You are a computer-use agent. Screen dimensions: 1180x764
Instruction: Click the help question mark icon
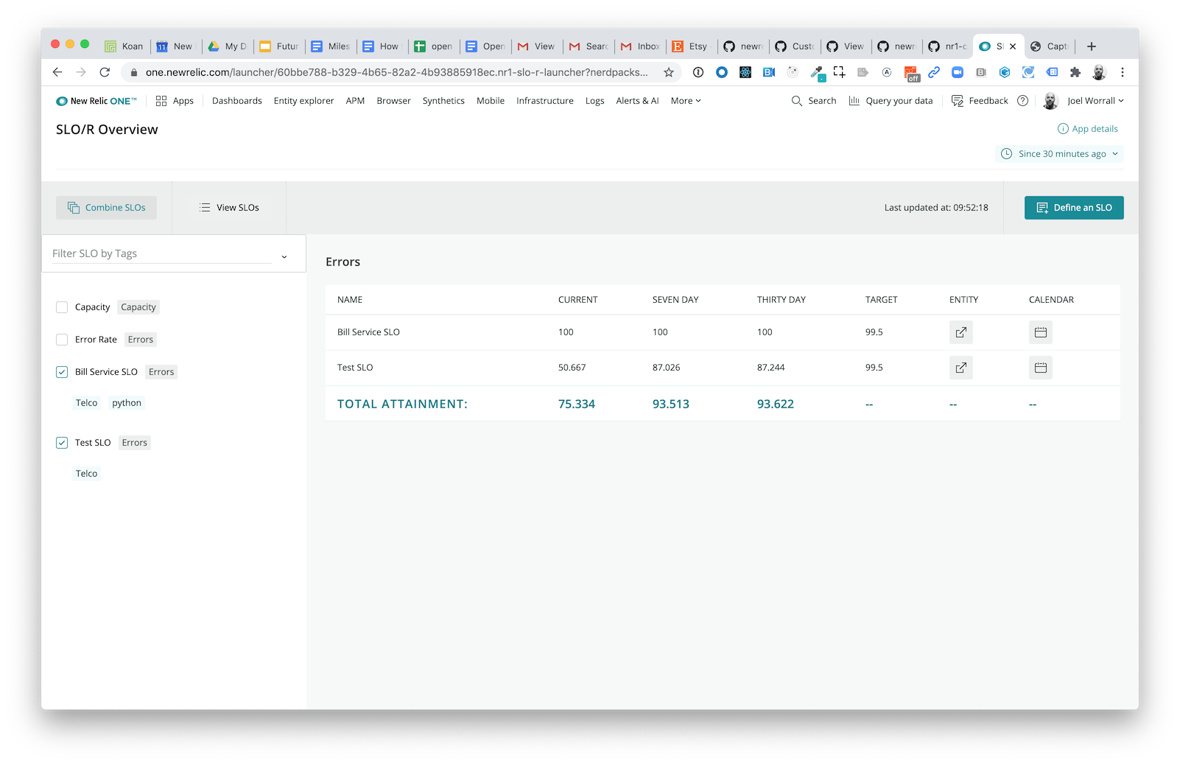pyautogui.click(x=1022, y=101)
